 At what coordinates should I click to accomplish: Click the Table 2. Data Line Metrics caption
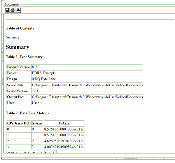tap(27, 113)
